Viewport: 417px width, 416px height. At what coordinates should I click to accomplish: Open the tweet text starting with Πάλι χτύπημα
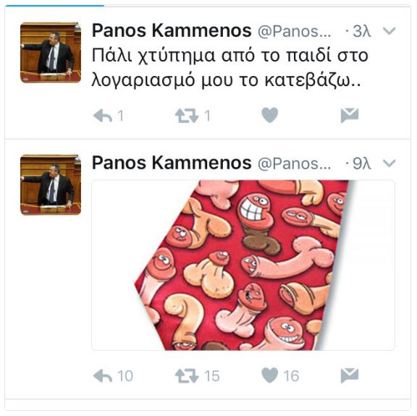click(230, 67)
